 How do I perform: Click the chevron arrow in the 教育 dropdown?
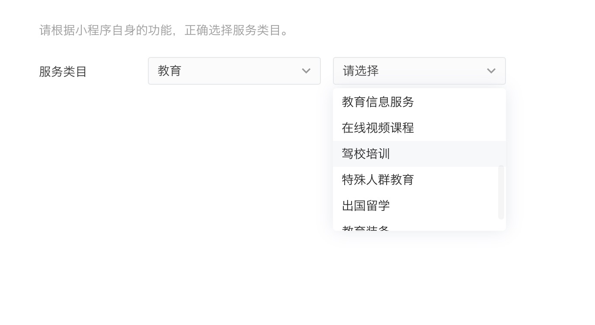click(306, 71)
